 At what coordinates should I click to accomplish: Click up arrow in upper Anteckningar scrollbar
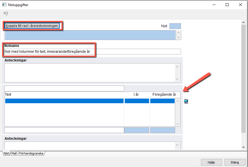(x=177, y=67)
